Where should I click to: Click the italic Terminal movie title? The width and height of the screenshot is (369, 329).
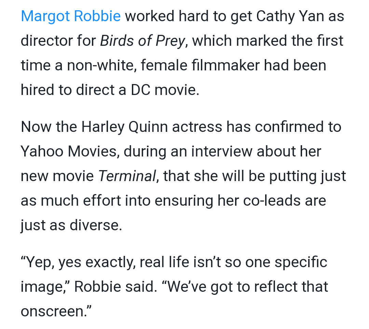click(127, 176)
